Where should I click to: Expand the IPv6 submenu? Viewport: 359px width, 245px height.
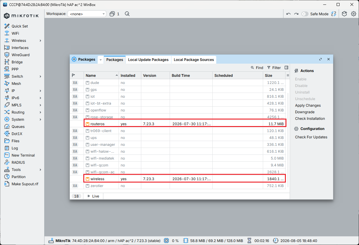pos(40,98)
